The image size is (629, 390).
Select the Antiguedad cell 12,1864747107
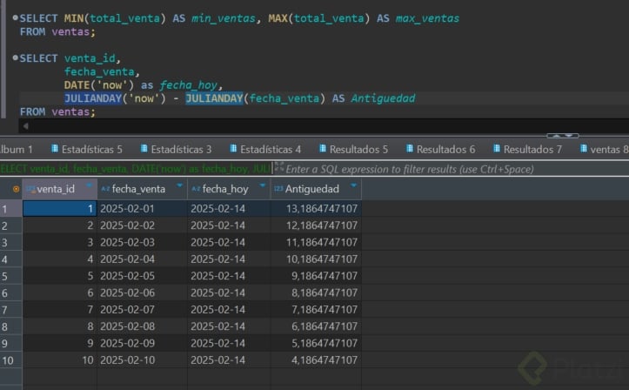click(316, 225)
